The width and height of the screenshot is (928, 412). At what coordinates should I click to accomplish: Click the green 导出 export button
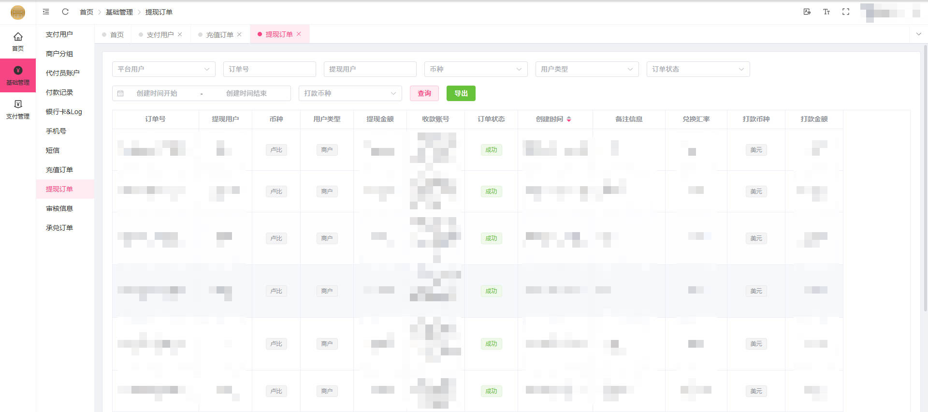pos(461,93)
